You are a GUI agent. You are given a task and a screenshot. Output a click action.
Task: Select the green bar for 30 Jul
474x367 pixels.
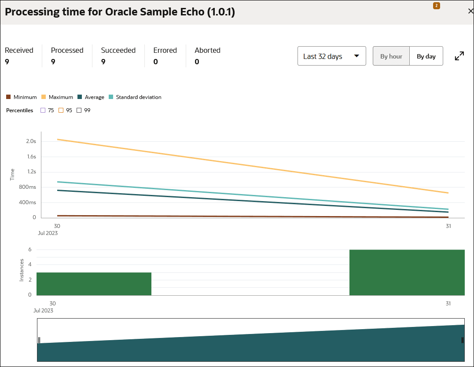[x=94, y=284]
